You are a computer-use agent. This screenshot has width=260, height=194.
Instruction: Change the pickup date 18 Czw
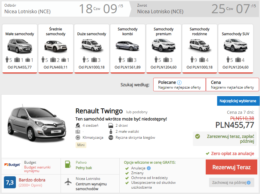[x=90, y=9]
